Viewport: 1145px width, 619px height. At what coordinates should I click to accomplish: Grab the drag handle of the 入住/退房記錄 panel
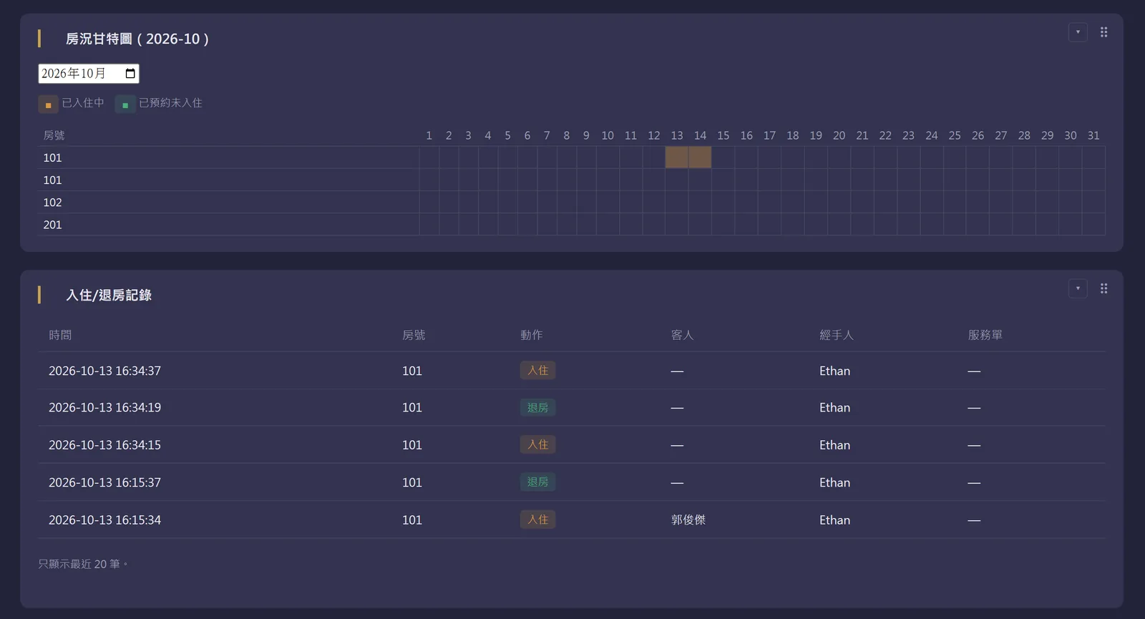click(1103, 288)
